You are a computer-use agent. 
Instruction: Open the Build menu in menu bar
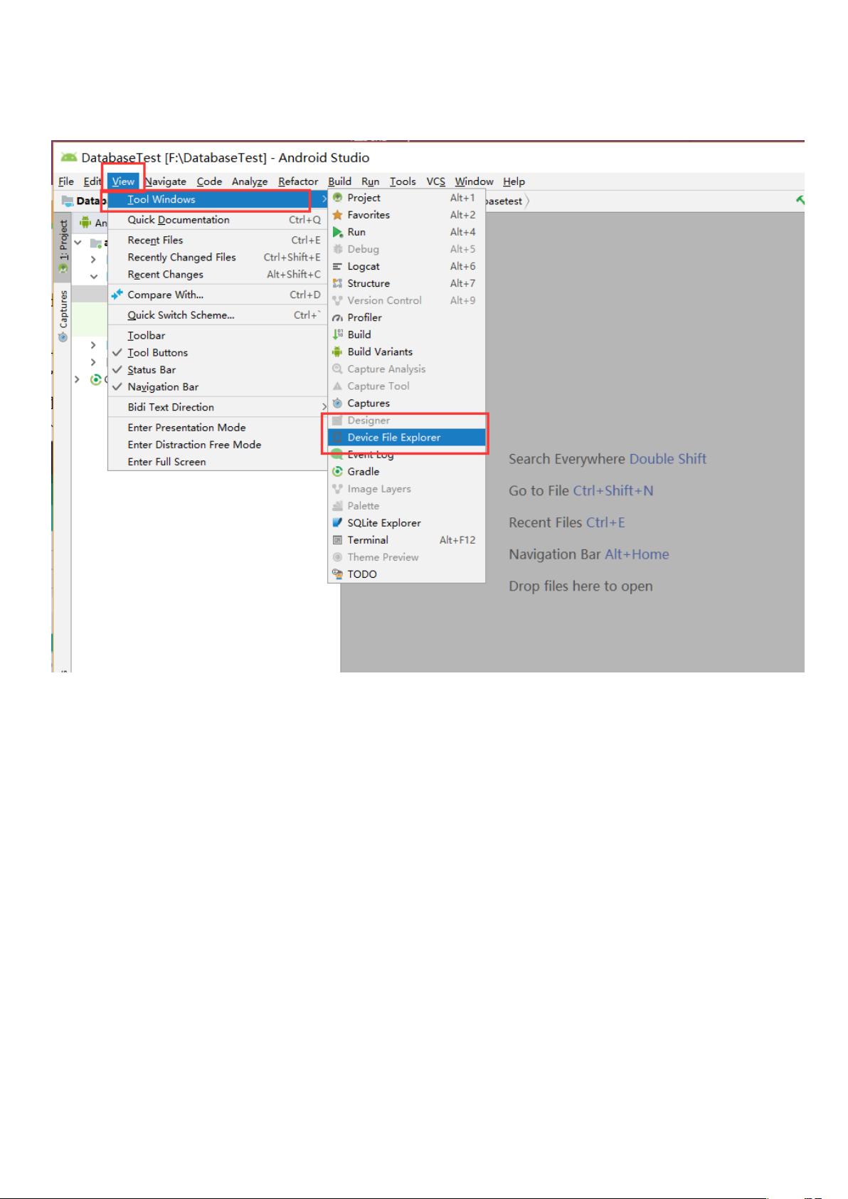pyautogui.click(x=339, y=181)
